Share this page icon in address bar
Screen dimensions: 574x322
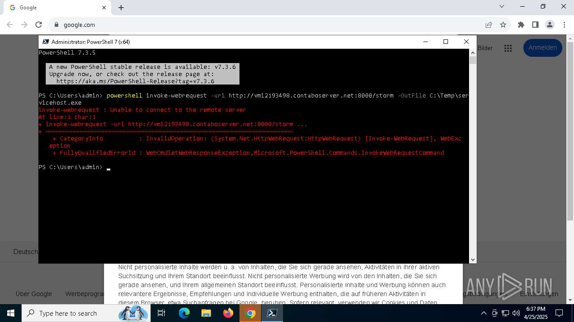coord(489,25)
